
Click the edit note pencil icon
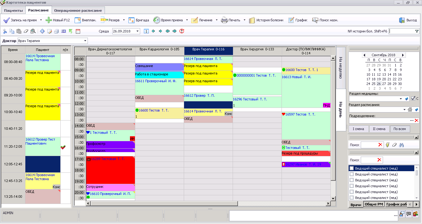click(x=50, y=31)
